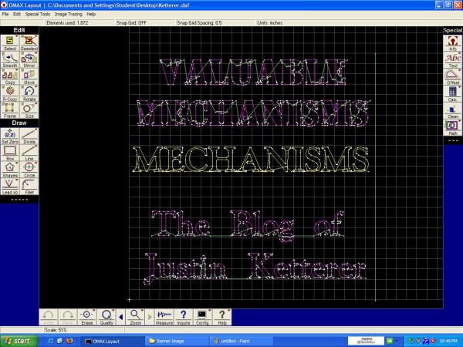Click the Deselect tool
Image resolution: width=463 pixels, height=347 pixels.
tap(29, 42)
